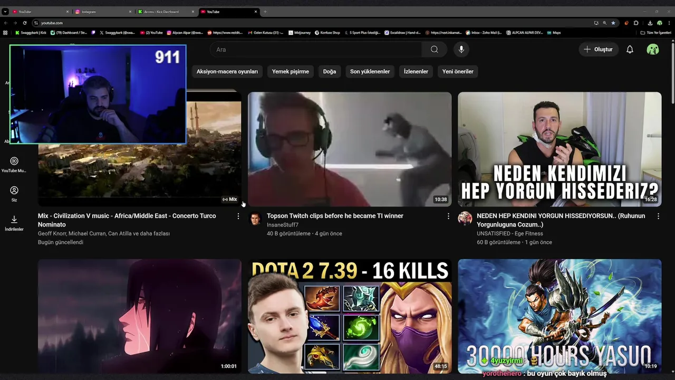Open YouTube Music from the sidebar
Image resolution: width=675 pixels, height=380 pixels.
pyautogui.click(x=14, y=165)
